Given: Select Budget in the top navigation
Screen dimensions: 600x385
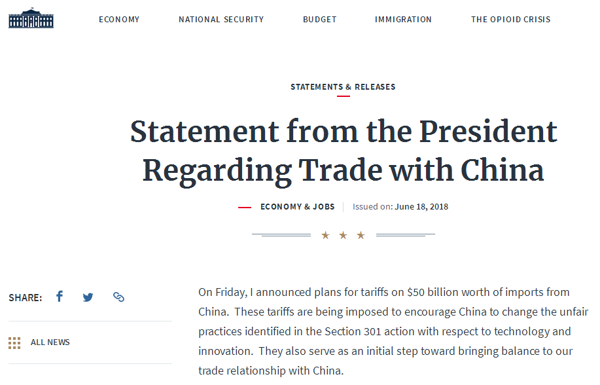Looking at the screenshot, I should pos(319,20).
